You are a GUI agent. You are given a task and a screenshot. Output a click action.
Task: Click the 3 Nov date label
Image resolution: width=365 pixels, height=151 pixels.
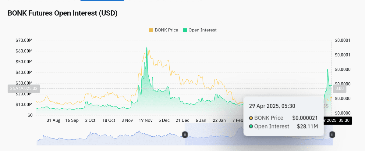(x=127, y=120)
